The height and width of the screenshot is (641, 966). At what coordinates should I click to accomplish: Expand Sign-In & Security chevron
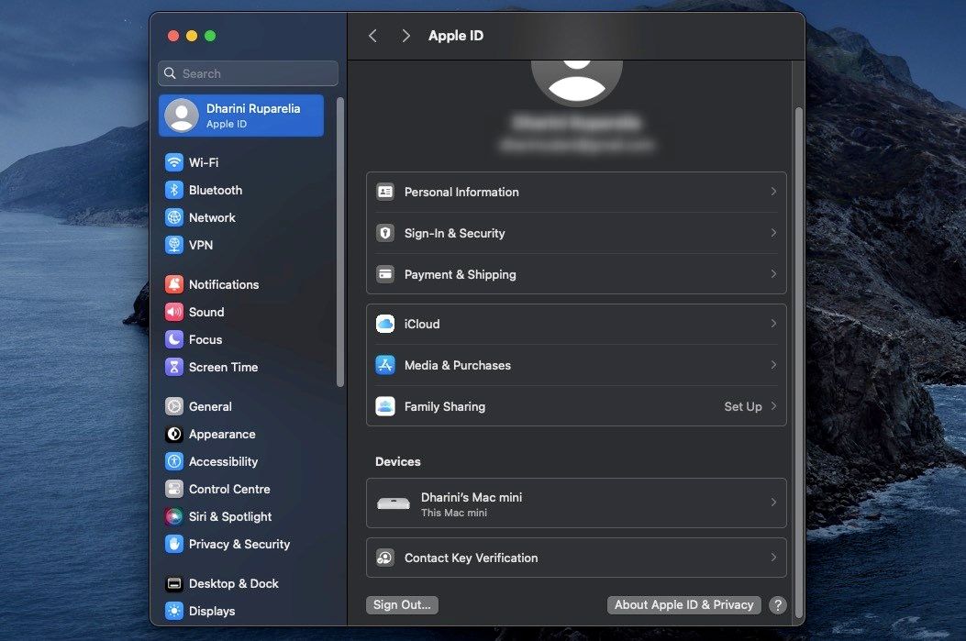(773, 233)
